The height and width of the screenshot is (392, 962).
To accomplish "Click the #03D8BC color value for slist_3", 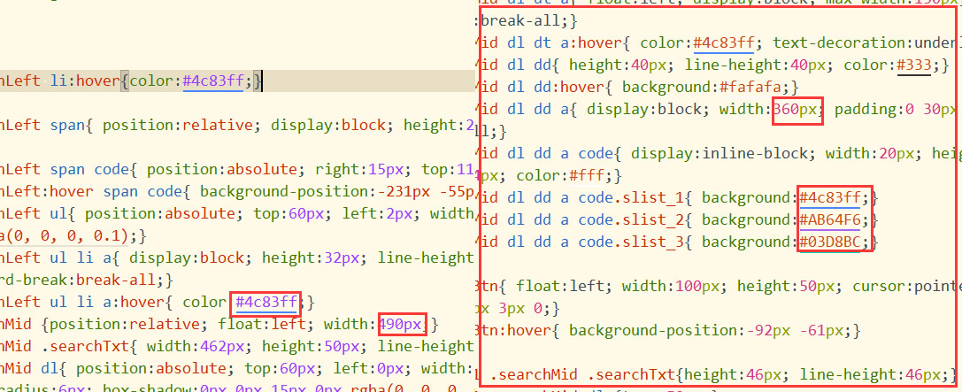I will click(x=834, y=242).
